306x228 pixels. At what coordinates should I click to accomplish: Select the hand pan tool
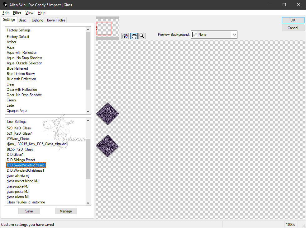pyautogui.click(x=134, y=36)
